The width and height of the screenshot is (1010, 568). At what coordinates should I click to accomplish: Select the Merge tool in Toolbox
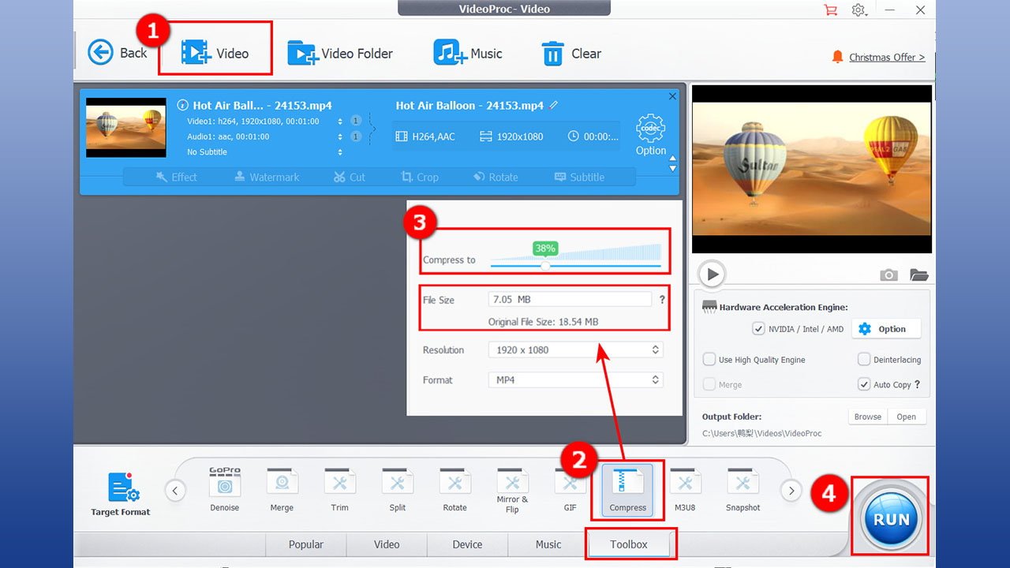[x=282, y=490]
